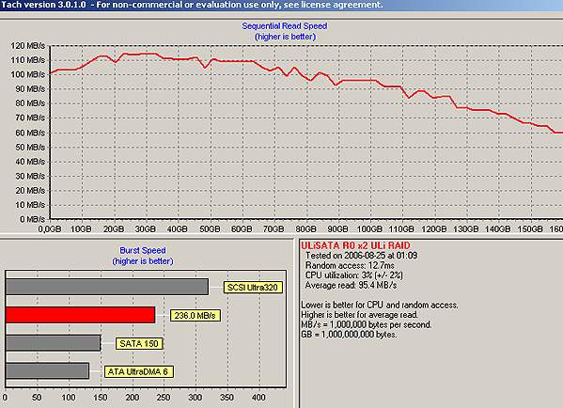Click the CPU utilization 3% line
The width and height of the screenshot is (563, 408).
tap(354, 275)
